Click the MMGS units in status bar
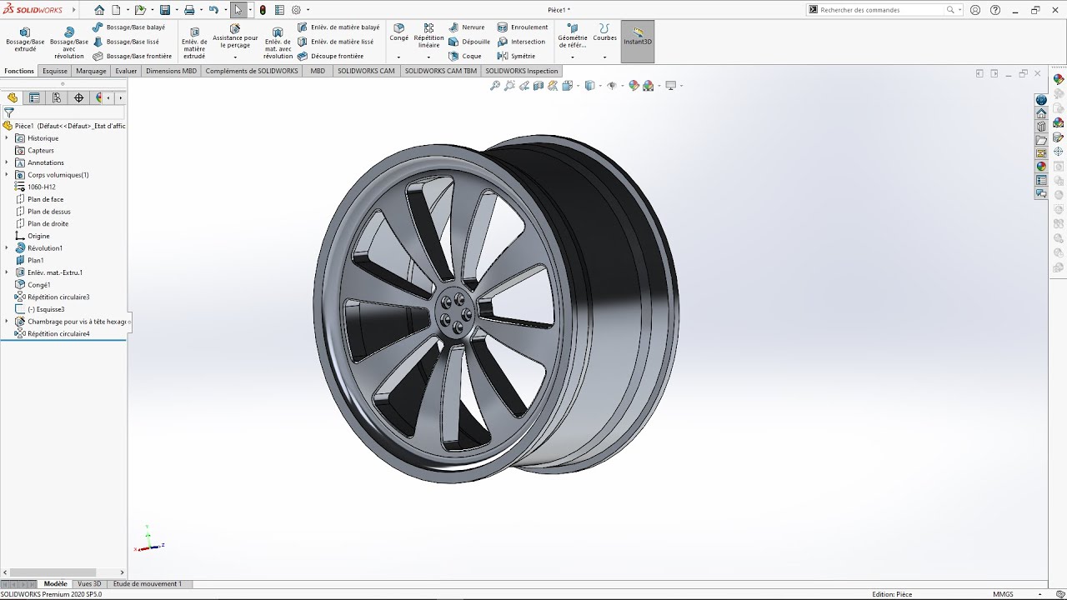 [1004, 594]
